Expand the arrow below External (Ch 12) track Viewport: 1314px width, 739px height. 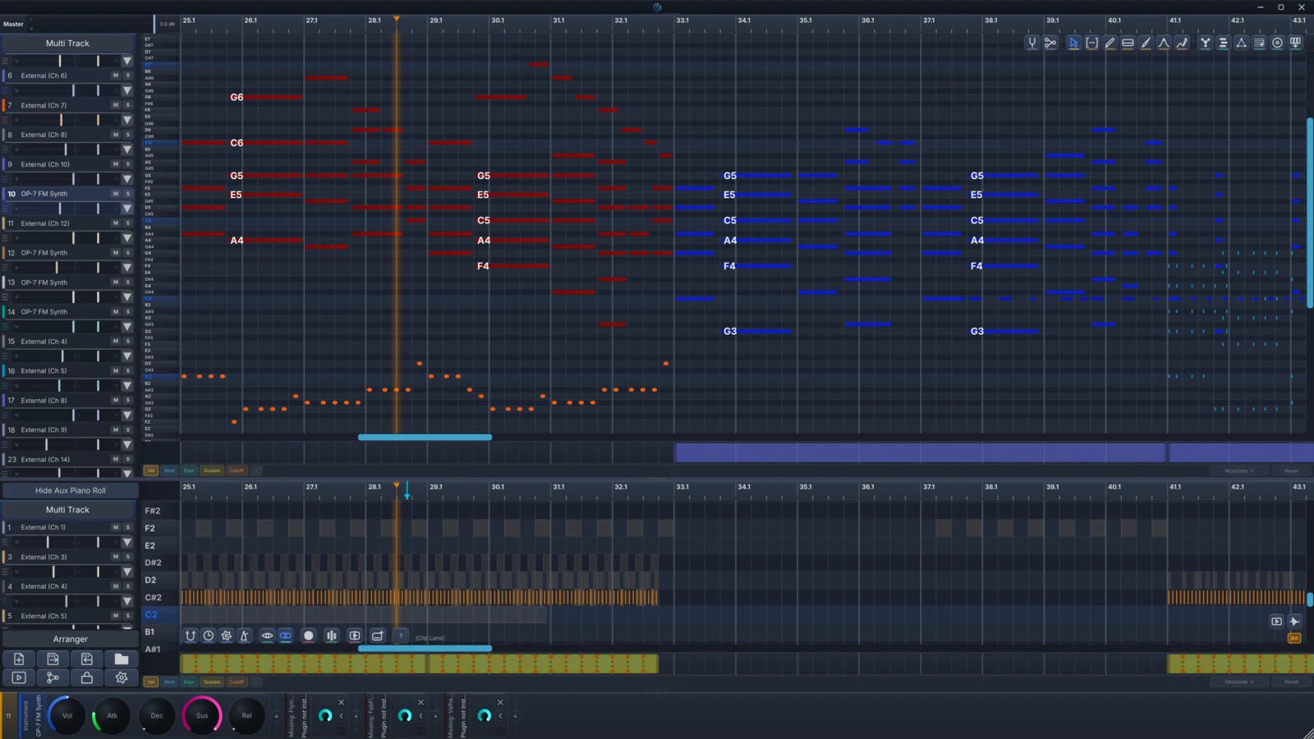click(126, 238)
